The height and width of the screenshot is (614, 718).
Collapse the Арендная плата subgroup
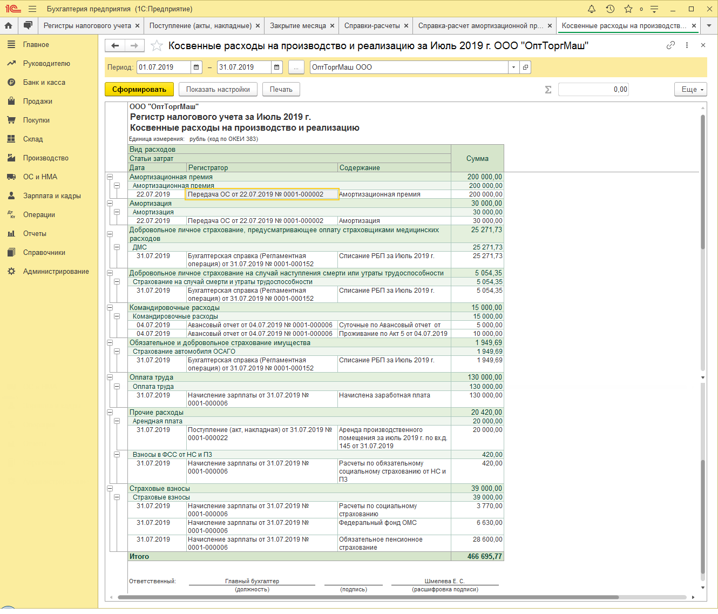point(117,421)
